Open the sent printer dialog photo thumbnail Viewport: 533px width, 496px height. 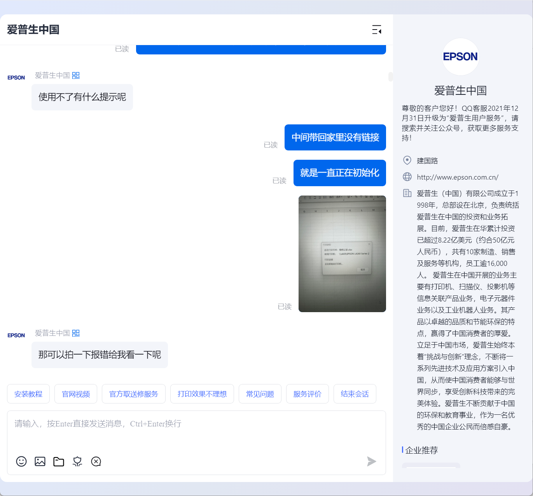click(x=342, y=254)
